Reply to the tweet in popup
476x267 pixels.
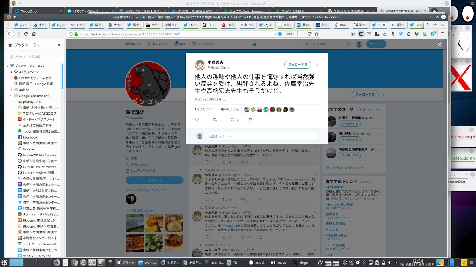click(197, 120)
